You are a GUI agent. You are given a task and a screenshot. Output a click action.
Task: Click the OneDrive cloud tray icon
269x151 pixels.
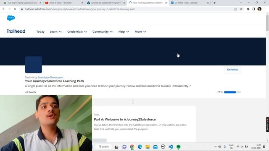220,147
